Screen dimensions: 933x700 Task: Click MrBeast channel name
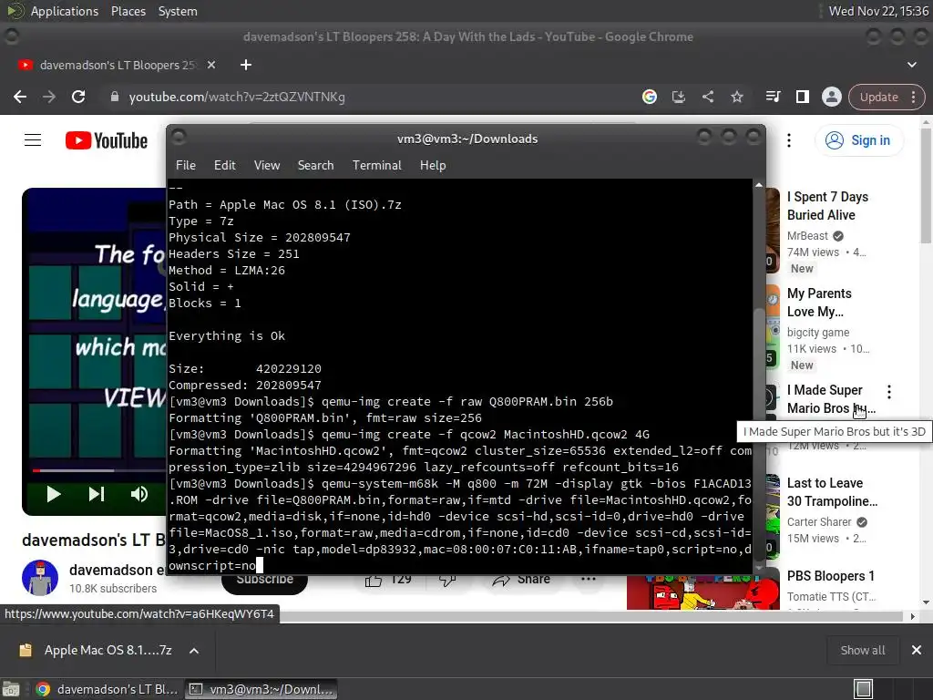point(807,236)
